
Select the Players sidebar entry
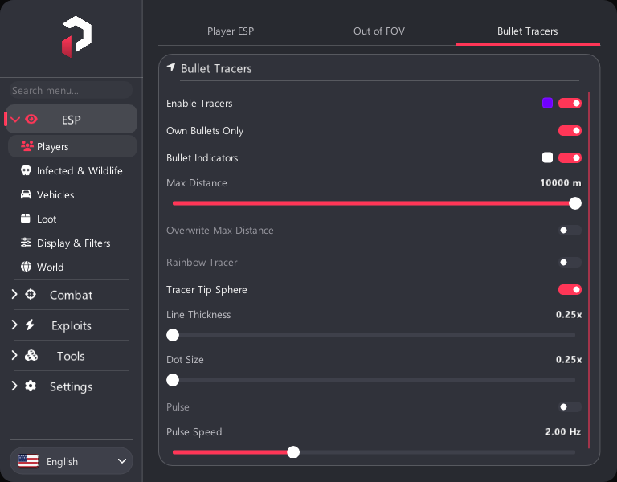(72, 146)
